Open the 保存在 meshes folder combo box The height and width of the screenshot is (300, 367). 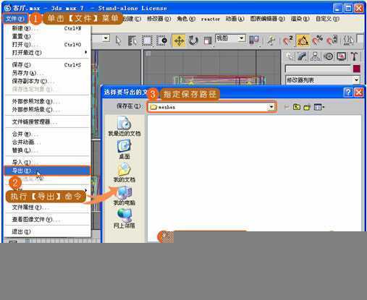coord(212,107)
